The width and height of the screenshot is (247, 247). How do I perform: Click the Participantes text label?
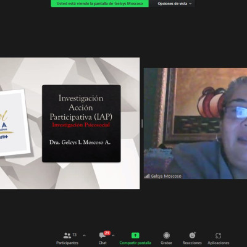pyautogui.click(x=67, y=243)
